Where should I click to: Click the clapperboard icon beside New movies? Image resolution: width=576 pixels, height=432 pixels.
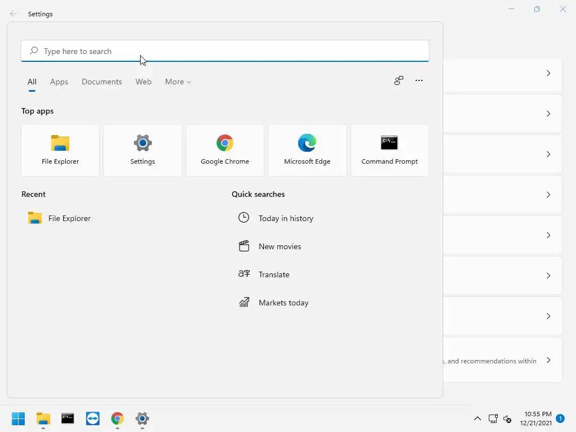pos(244,246)
